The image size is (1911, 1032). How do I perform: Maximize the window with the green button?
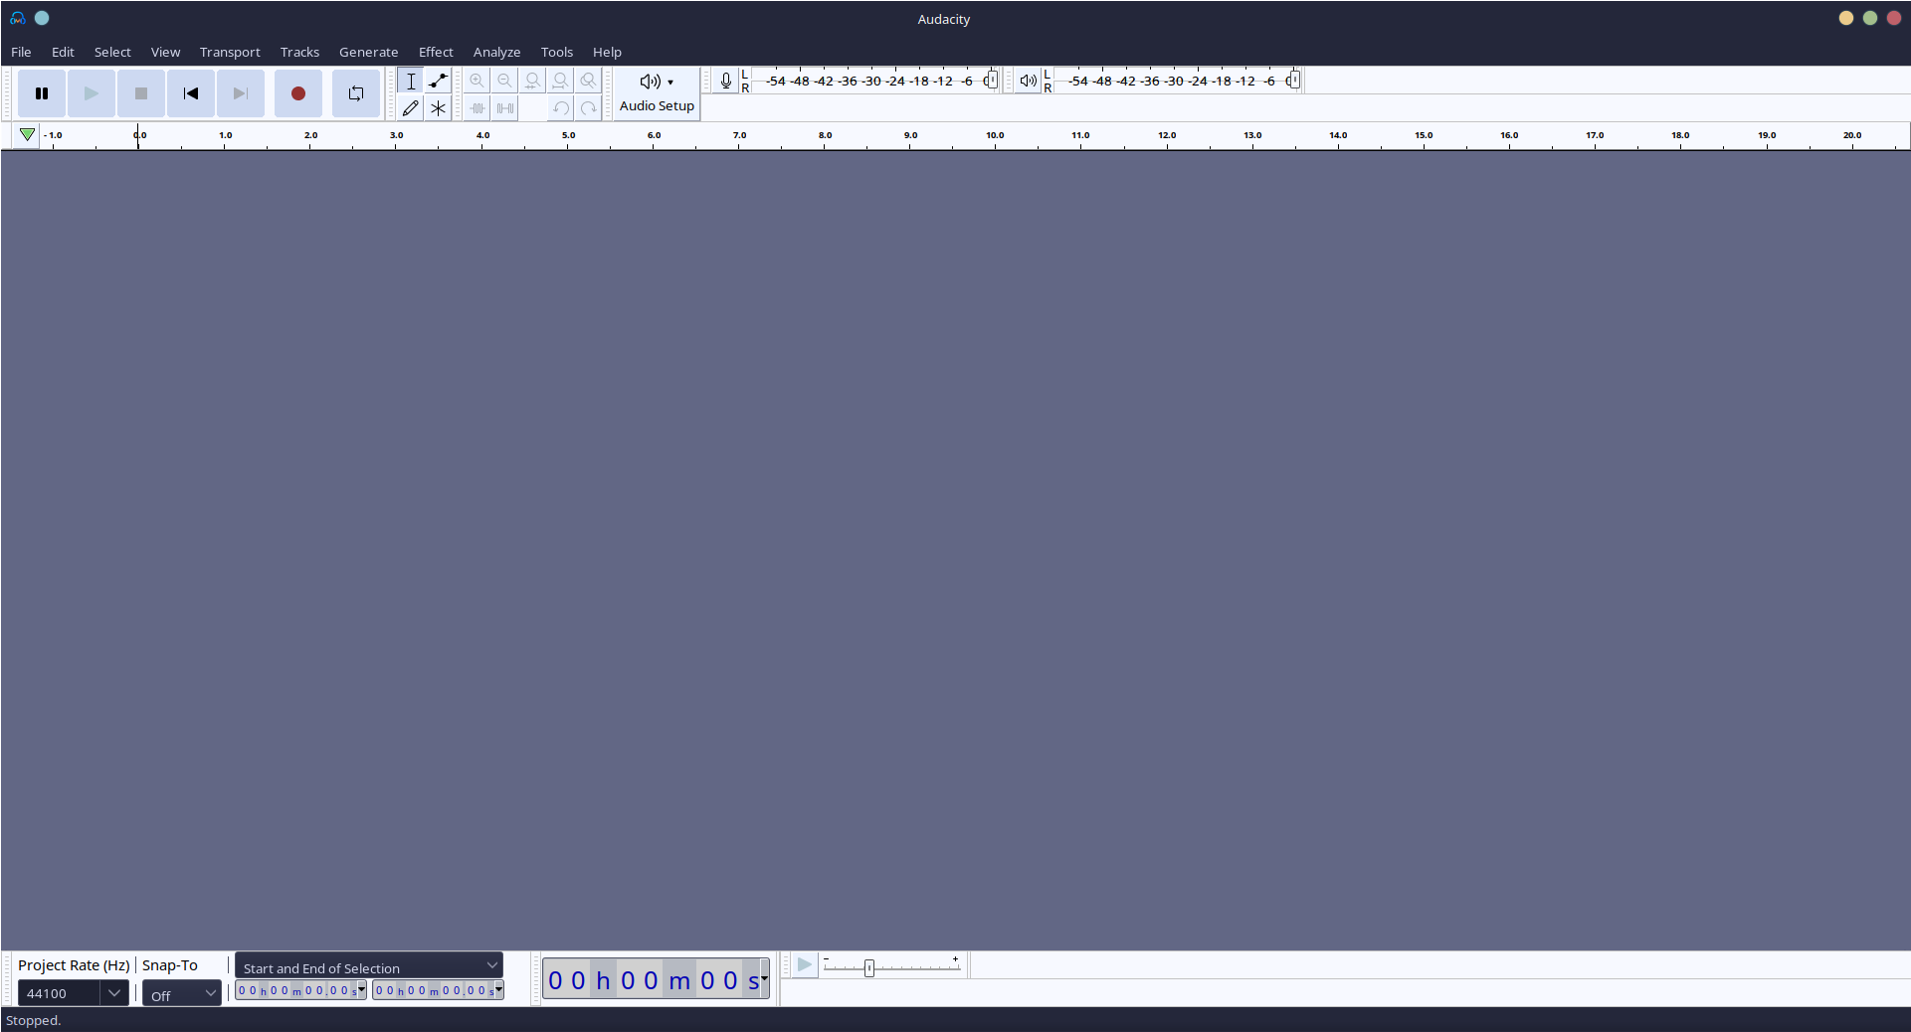1870,18
